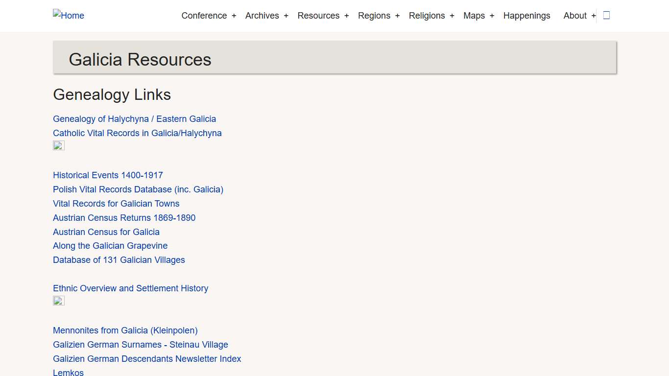Click Austrian Census Returns 1869-1890
Image resolution: width=669 pixels, height=376 pixels.
(x=124, y=217)
